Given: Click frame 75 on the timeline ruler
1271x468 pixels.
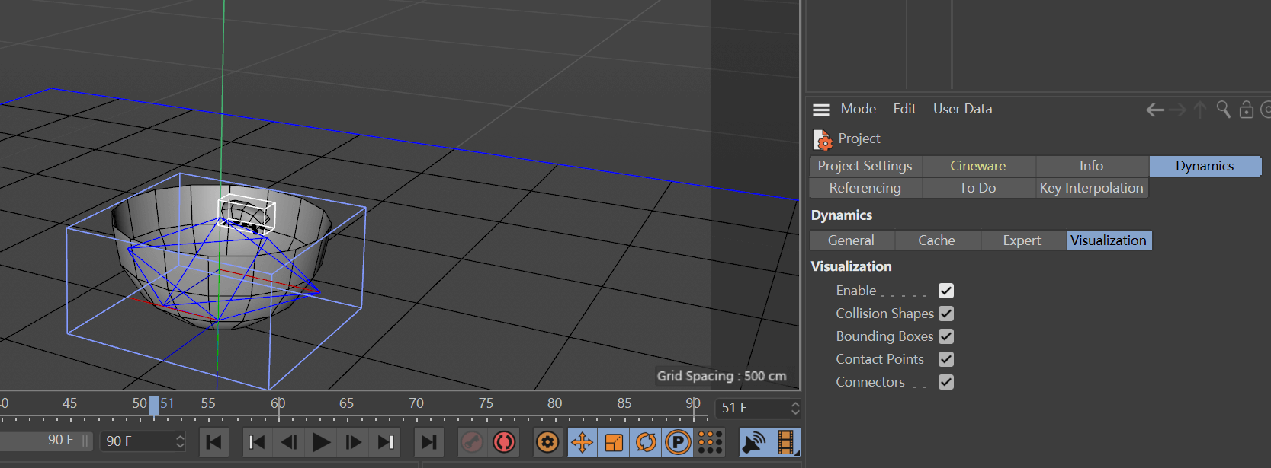Looking at the screenshot, I should click(486, 405).
